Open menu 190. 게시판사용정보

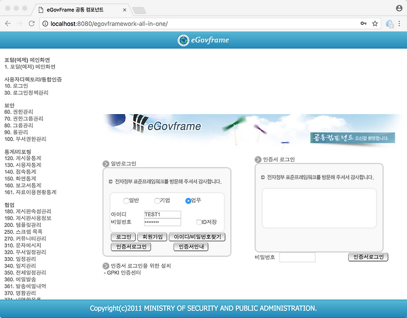28,218
